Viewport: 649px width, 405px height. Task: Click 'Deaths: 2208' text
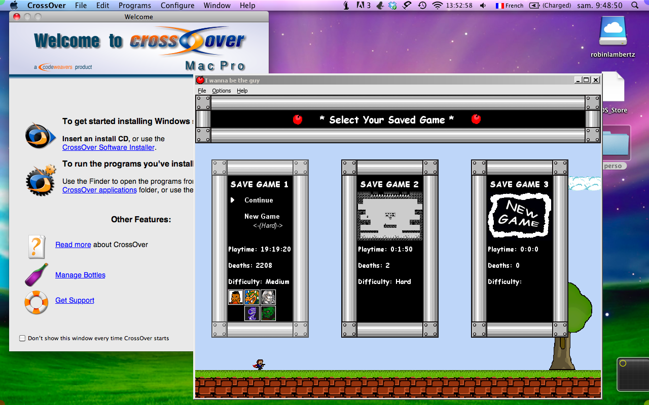click(x=250, y=265)
